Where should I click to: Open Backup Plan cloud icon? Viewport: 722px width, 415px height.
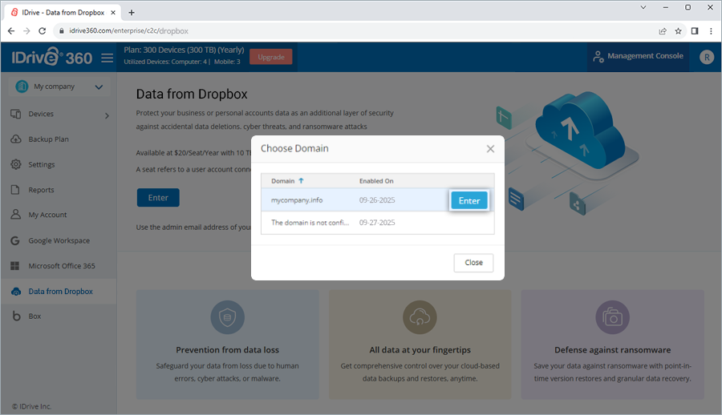point(16,139)
